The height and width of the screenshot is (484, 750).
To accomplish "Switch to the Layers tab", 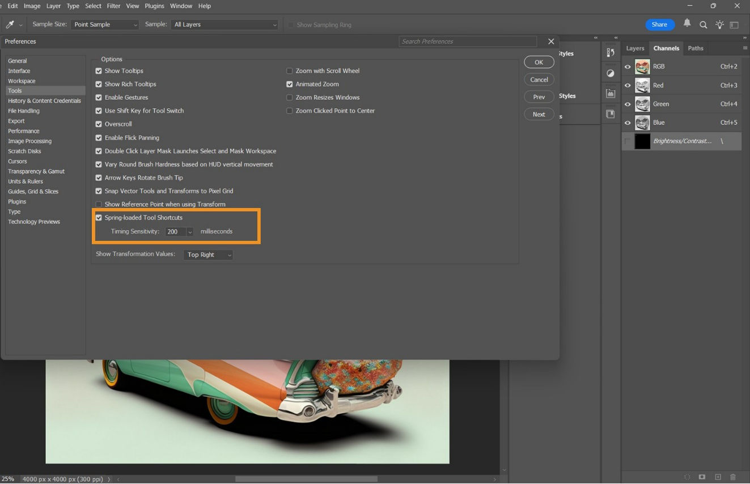I will 635,48.
